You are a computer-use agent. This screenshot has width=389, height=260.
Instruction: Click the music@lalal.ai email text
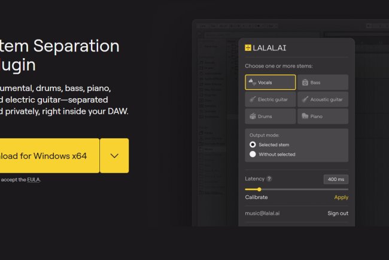[x=262, y=213]
